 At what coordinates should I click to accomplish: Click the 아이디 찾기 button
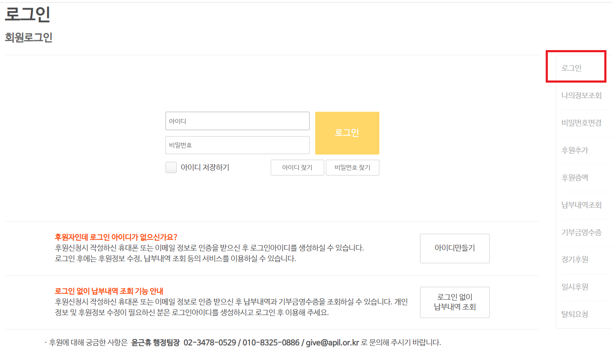coord(297,167)
